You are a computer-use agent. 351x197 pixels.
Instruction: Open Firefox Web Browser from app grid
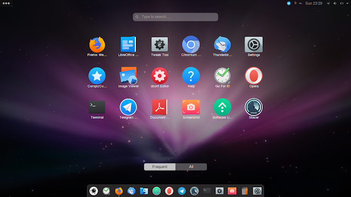97,45
